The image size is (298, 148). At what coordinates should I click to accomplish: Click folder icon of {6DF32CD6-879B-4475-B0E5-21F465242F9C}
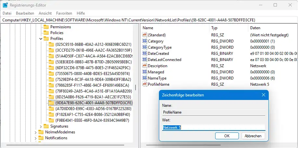click(x=51, y=68)
